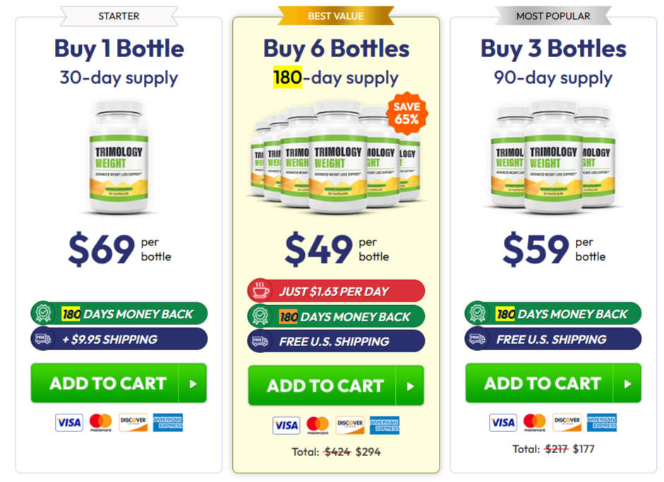Click ADD TO CART under Buy 3 Bottles
This screenshot has width=664, height=482.
[553, 383]
